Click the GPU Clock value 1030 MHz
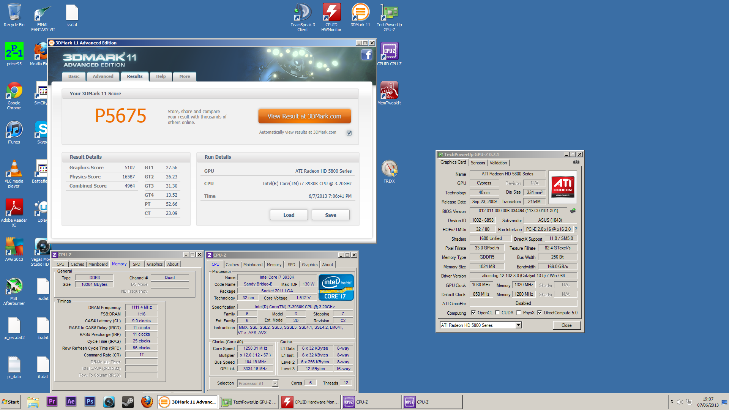 point(481,285)
